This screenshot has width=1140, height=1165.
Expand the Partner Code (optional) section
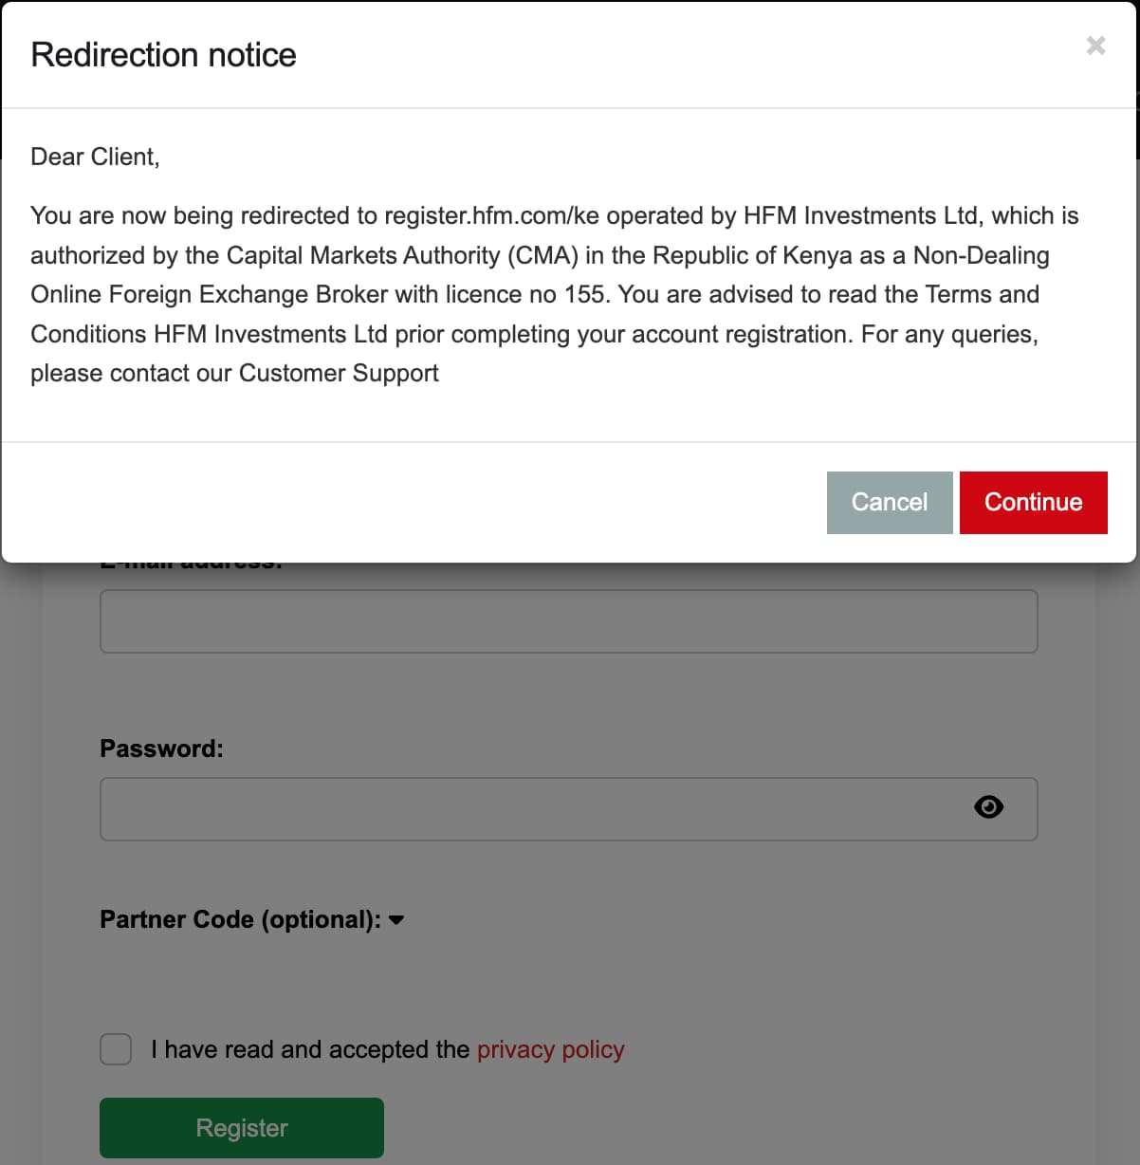pyautogui.click(x=240, y=919)
